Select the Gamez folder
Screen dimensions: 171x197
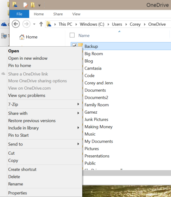[x=91, y=112]
